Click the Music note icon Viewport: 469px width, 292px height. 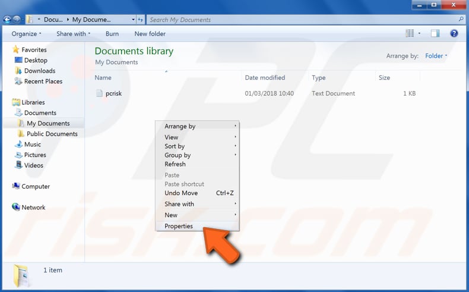[x=18, y=144]
